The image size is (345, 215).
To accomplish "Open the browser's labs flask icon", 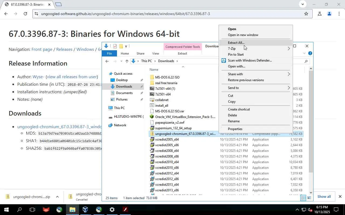I will (x=320, y=14).
